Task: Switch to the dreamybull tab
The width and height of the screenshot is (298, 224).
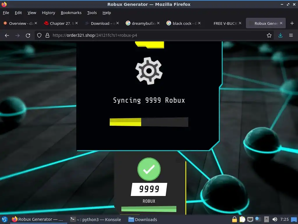Action: click(143, 23)
